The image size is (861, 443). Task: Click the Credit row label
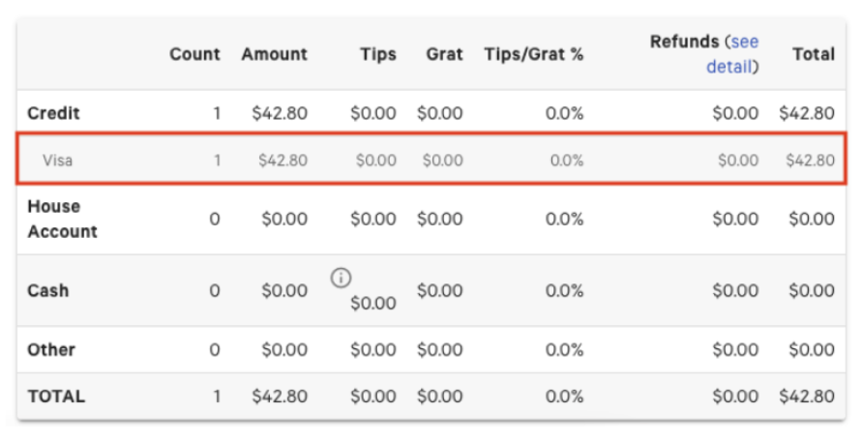click(x=53, y=113)
